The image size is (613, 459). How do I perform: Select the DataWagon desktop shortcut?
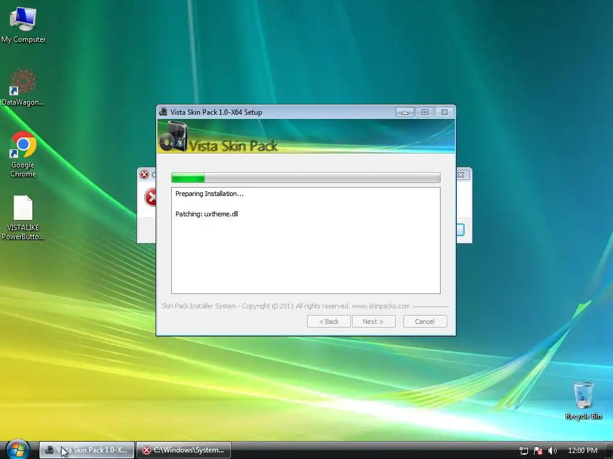(x=23, y=87)
